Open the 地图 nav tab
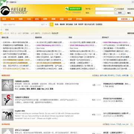134x134 pixels. (20, 19)
